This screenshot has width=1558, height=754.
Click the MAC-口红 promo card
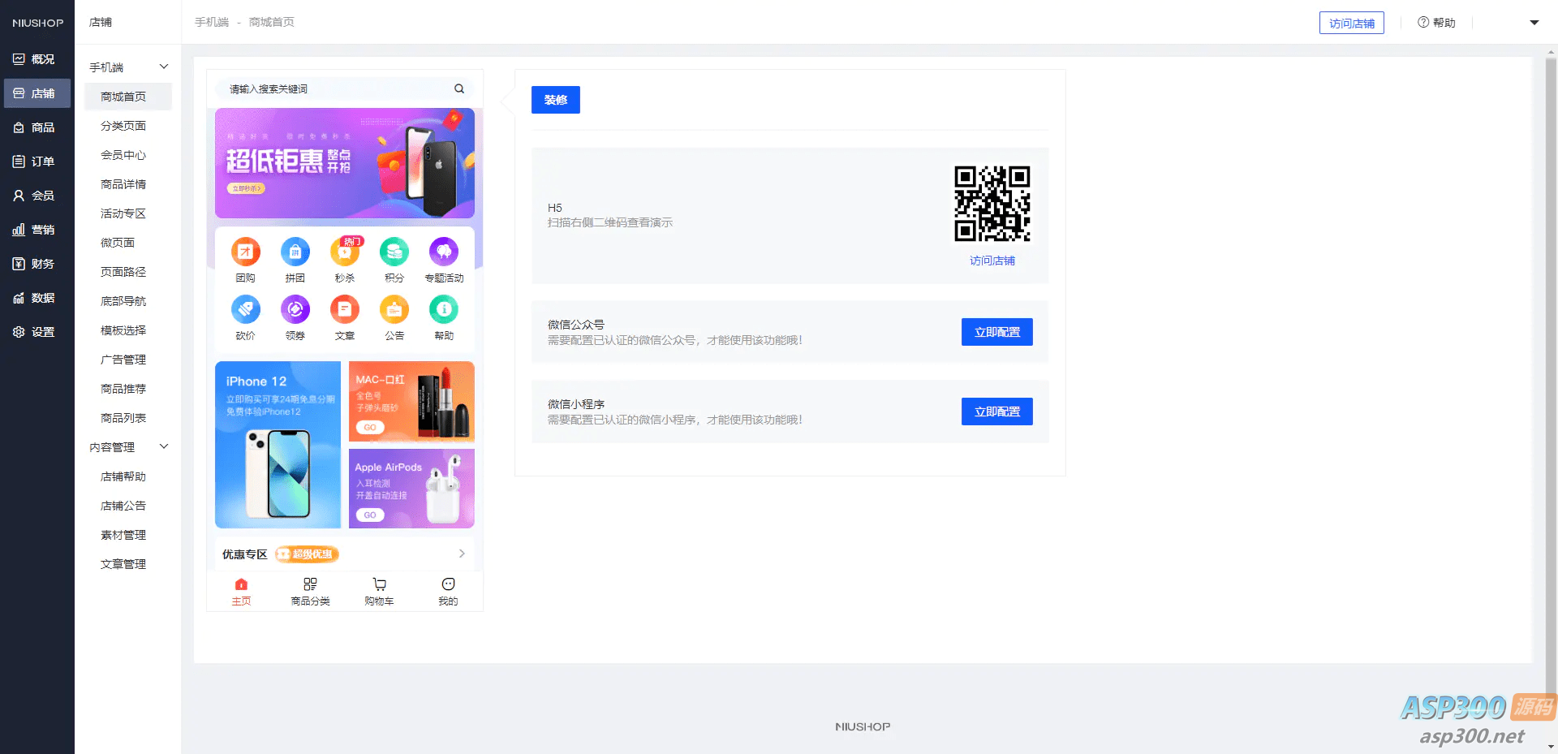(411, 401)
